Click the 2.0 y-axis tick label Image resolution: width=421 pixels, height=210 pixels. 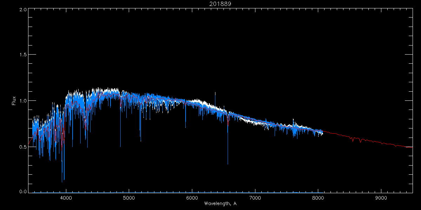click(x=23, y=10)
